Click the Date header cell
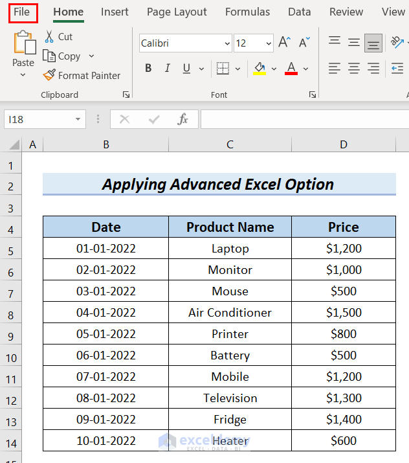This screenshot has width=409, height=463. click(106, 227)
